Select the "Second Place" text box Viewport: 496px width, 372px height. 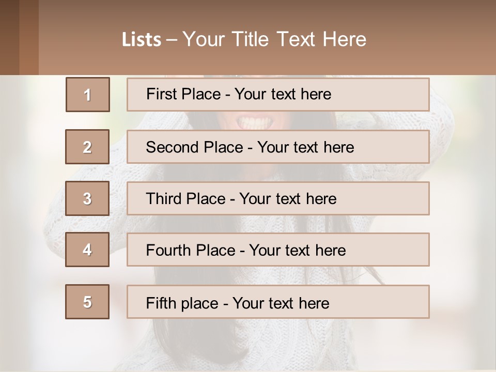tap(278, 147)
